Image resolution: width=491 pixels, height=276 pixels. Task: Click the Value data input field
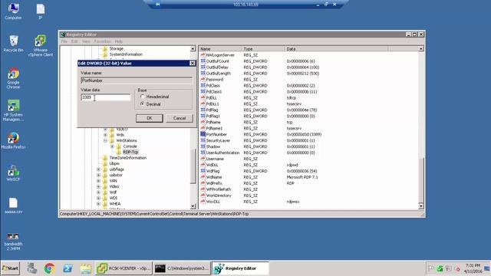[106, 97]
